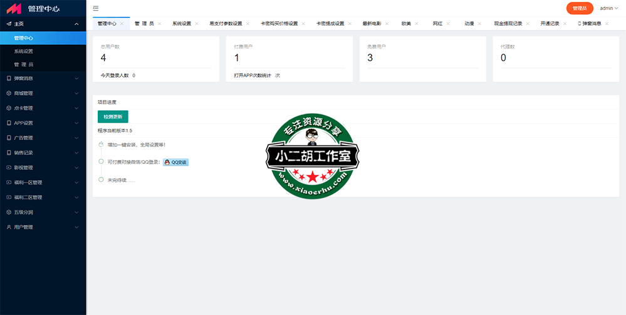The image size is (626, 315).
Task: Switch to the 易支付参数设置 tab
Action: [x=225, y=24]
